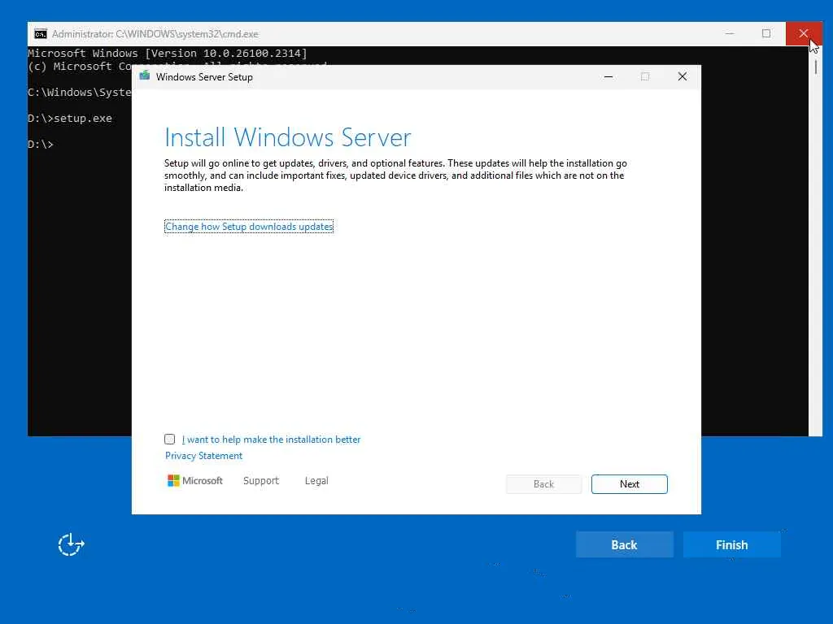Close the Windows Server Setup dialog
This screenshot has height=624, width=833.
click(x=683, y=77)
